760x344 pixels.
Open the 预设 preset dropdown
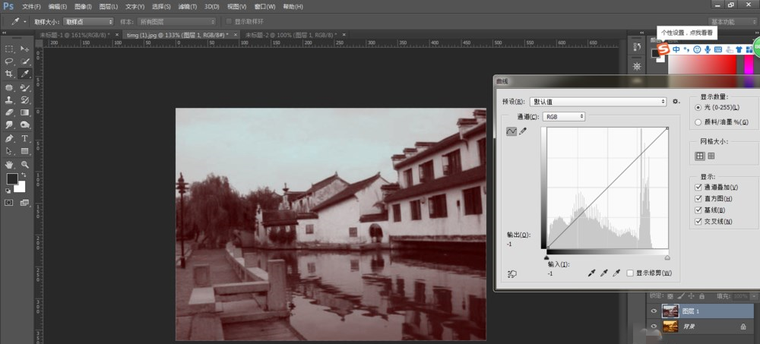tap(598, 101)
